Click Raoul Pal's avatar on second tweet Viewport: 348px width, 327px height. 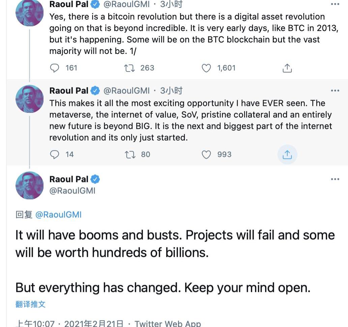click(x=30, y=98)
